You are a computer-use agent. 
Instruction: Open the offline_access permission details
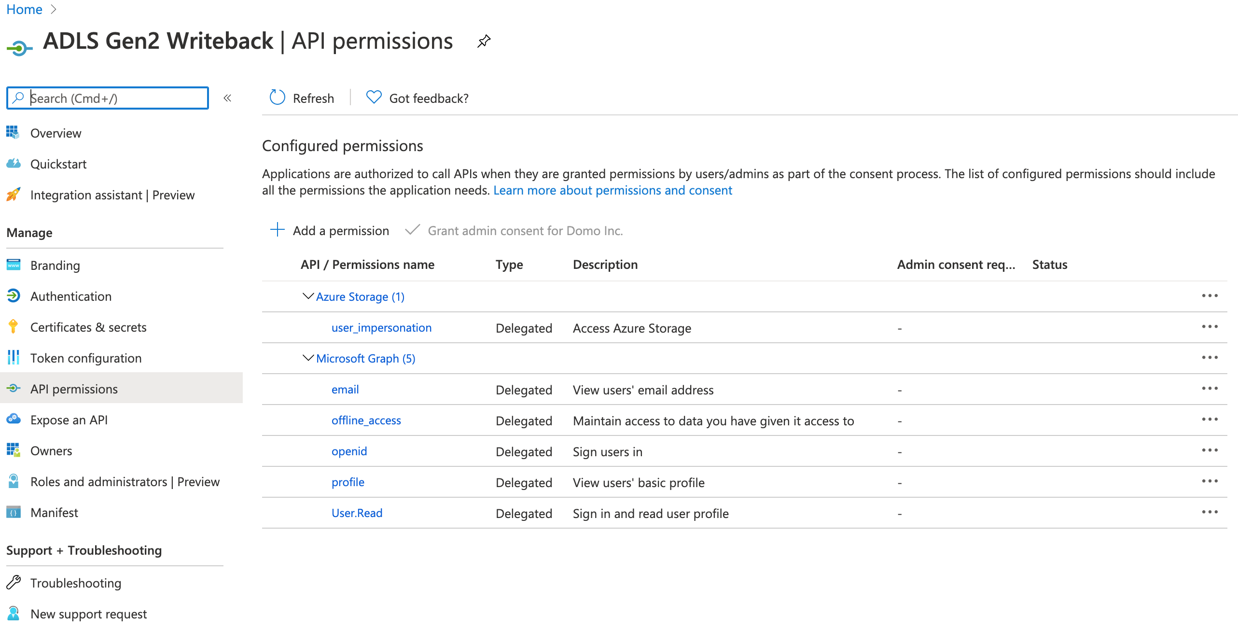click(x=366, y=420)
